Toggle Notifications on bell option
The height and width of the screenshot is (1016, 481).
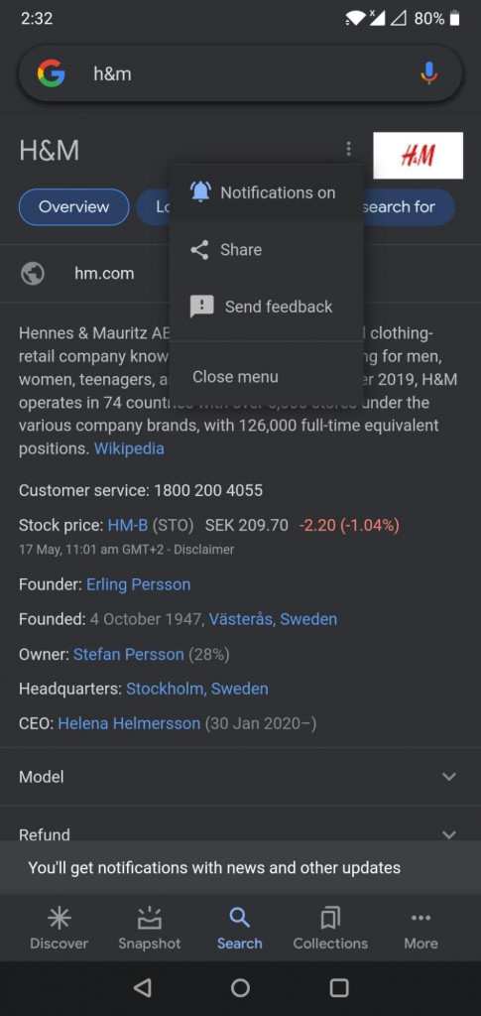266,192
